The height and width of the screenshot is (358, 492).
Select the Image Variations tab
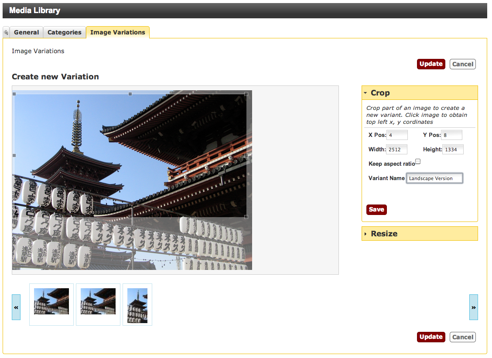(x=117, y=32)
